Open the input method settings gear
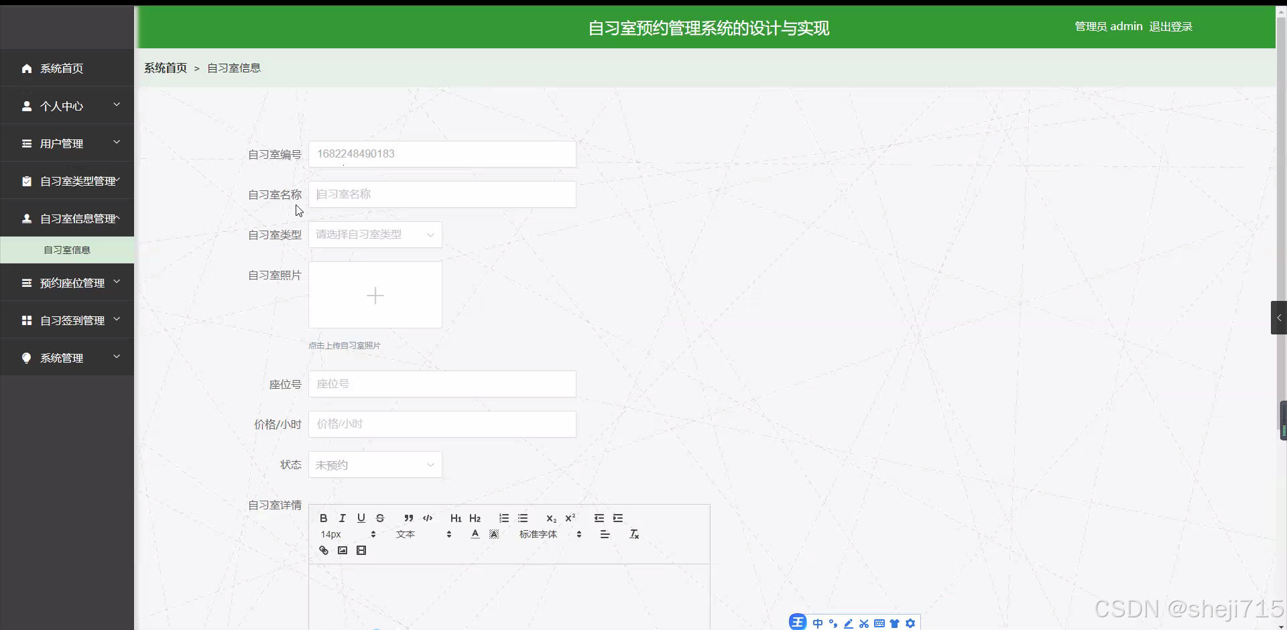Image resolution: width=1287 pixels, height=630 pixels. [910, 623]
